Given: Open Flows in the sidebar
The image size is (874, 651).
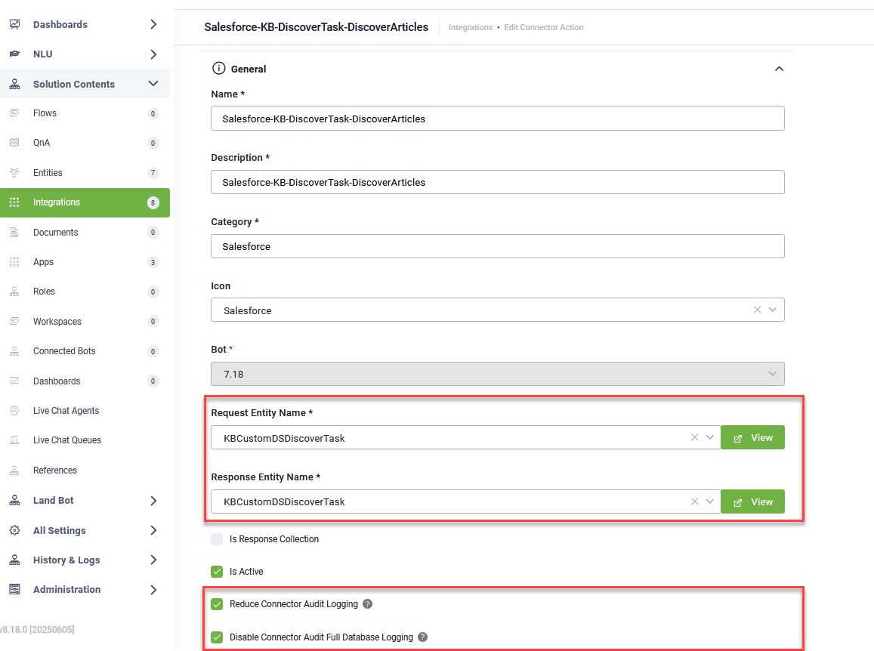Looking at the screenshot, I should [85, 113].
